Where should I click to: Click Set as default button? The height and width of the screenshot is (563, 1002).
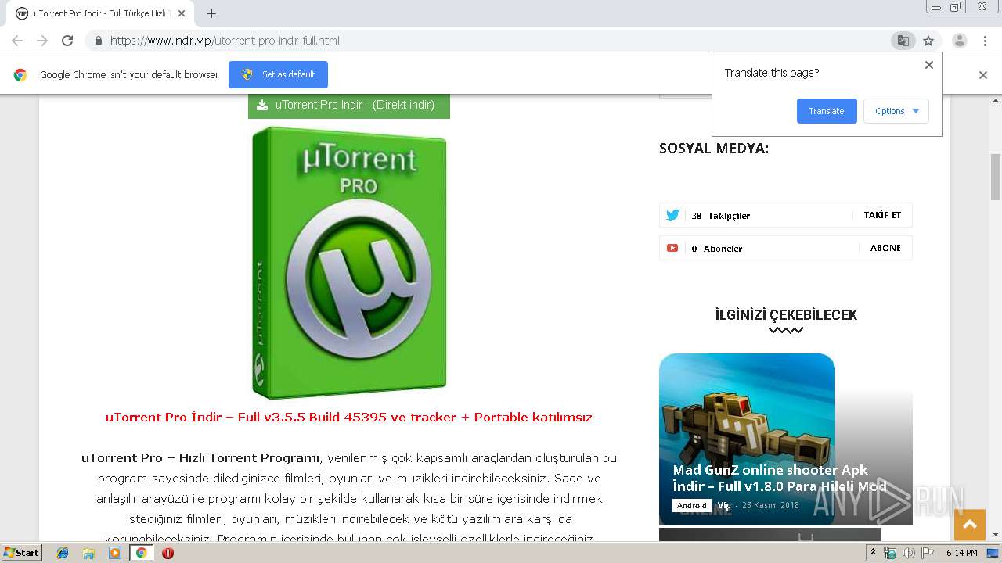[x=278, y=74]
